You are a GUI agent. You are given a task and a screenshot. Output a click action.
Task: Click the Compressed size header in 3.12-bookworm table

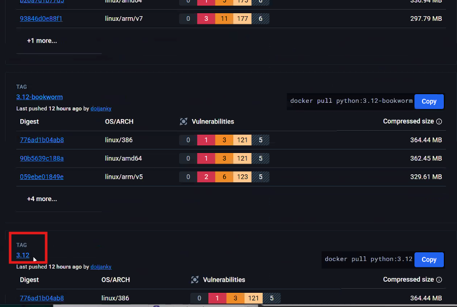coord(408,122)
